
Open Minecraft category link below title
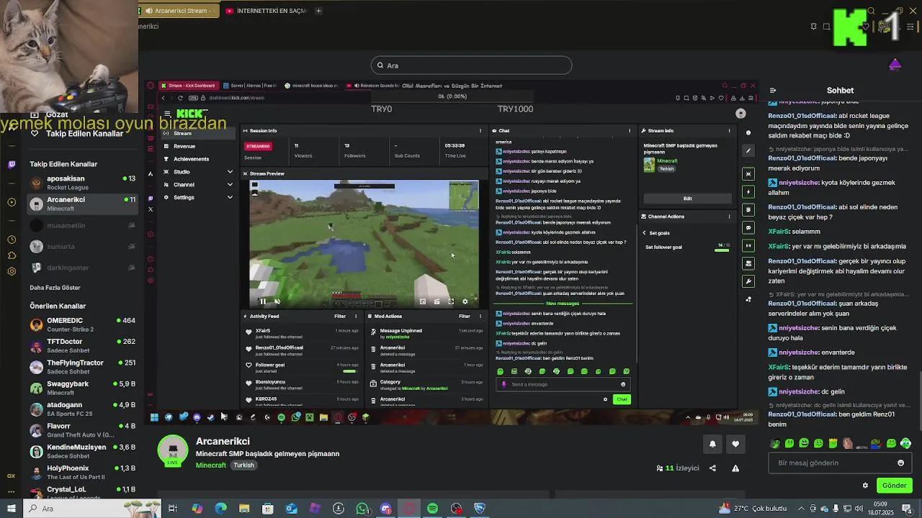click(x=211, y=465)
